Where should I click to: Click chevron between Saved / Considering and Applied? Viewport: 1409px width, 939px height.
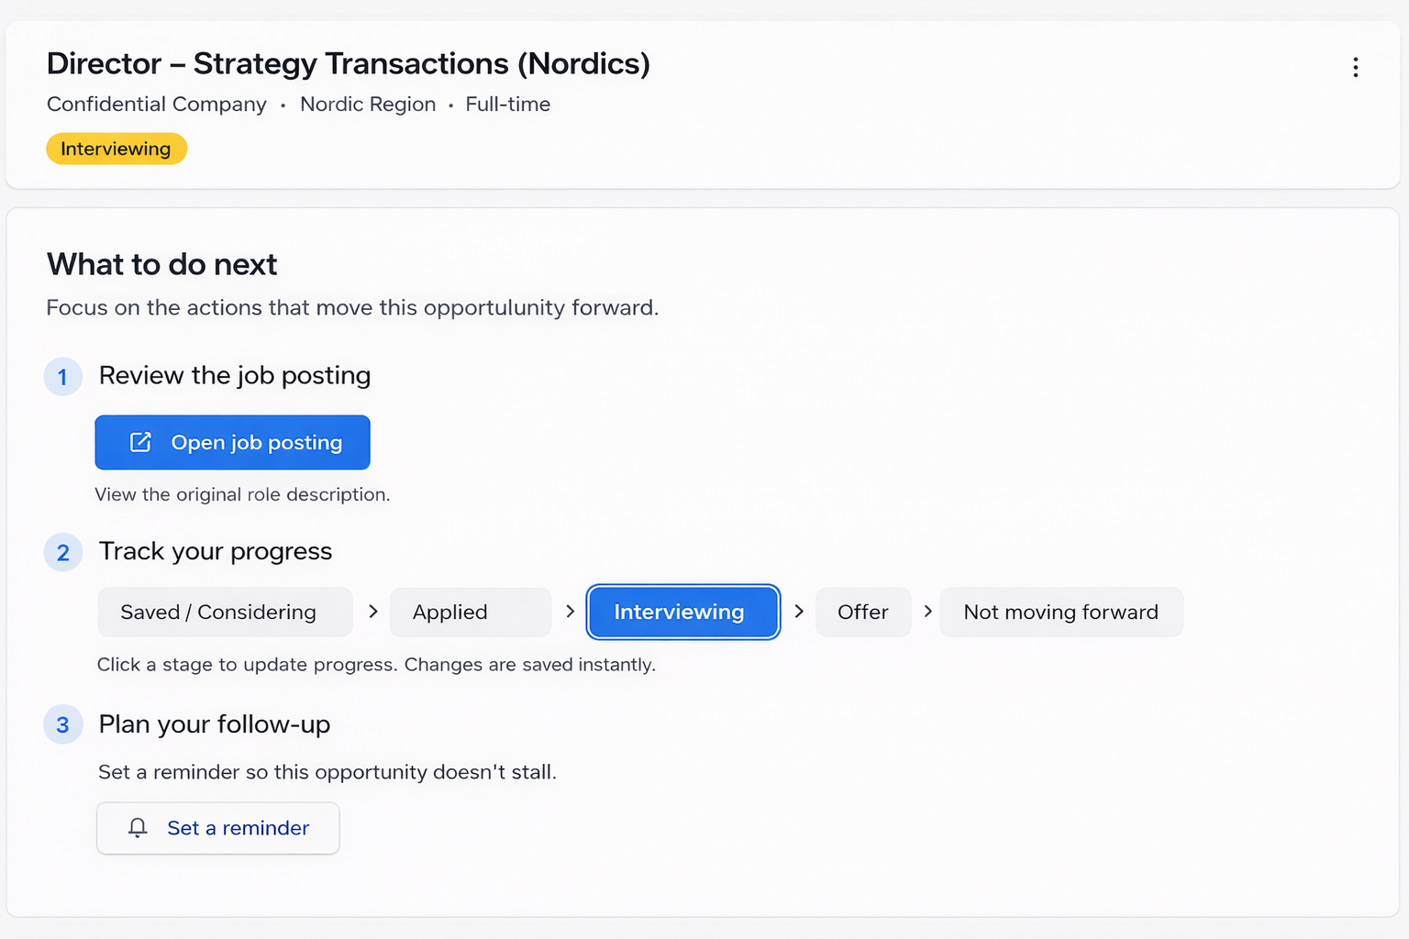tap(372, 612)
